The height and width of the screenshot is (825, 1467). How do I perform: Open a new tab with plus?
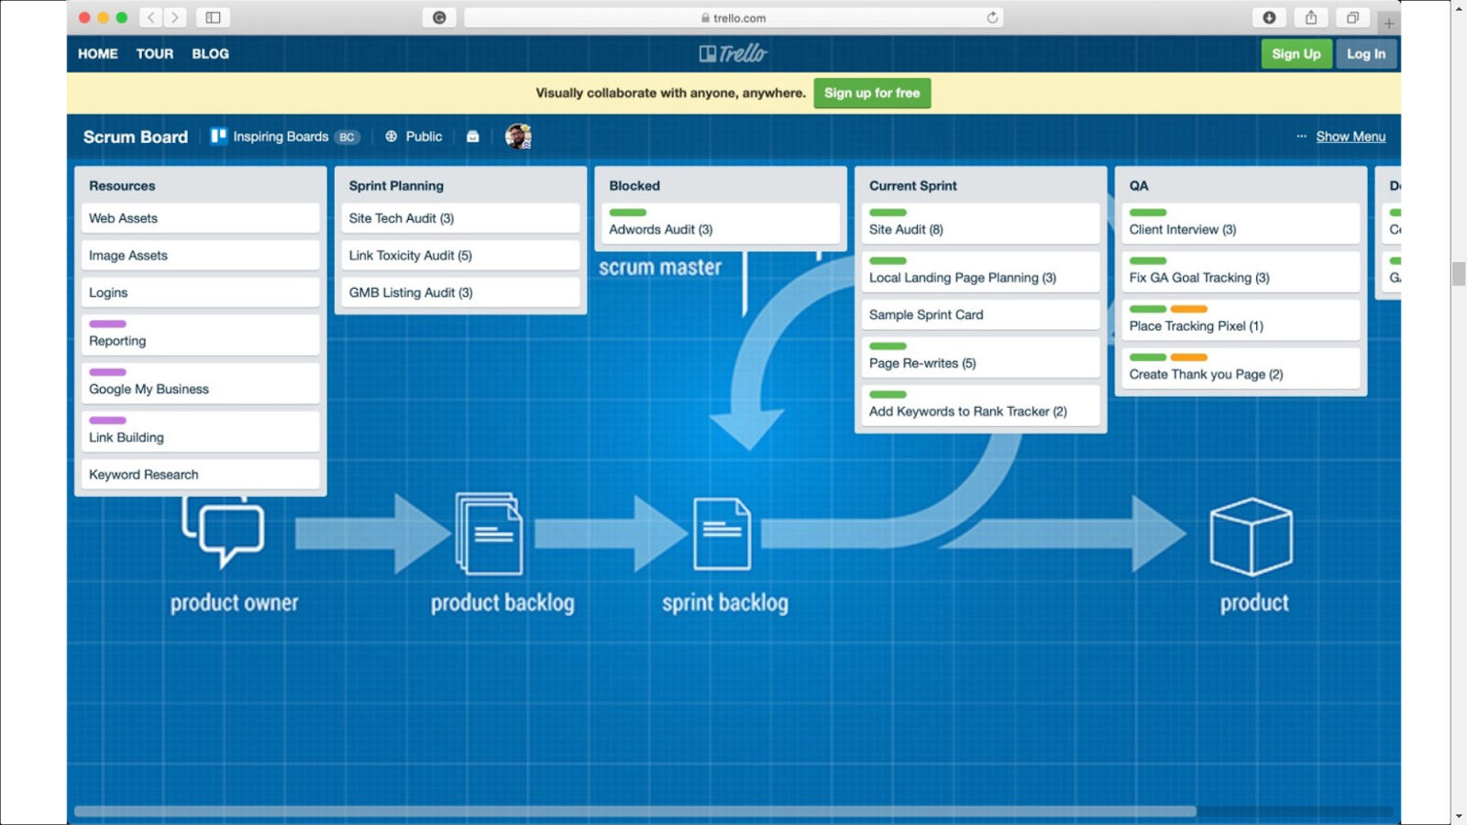(x=1389, y=23)
